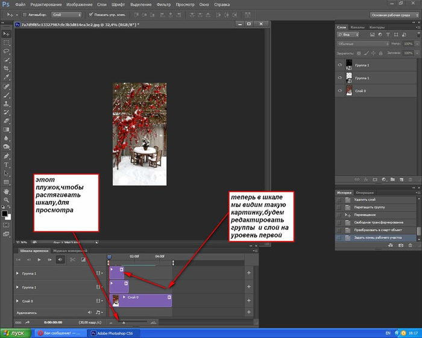The height and width of the screenshot is (338, 422).
Task: Open the Фильтр menu
Action: 163,5
